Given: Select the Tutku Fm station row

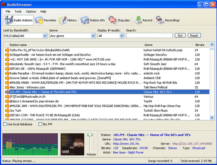Looking at the screenshot, I should coord(107,50).
